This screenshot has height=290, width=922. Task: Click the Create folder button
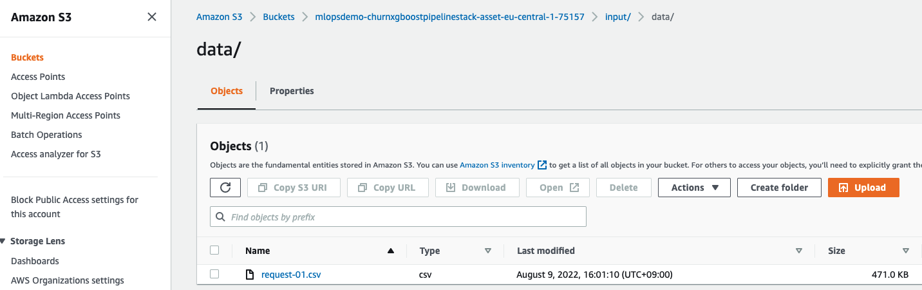(779, 188)
